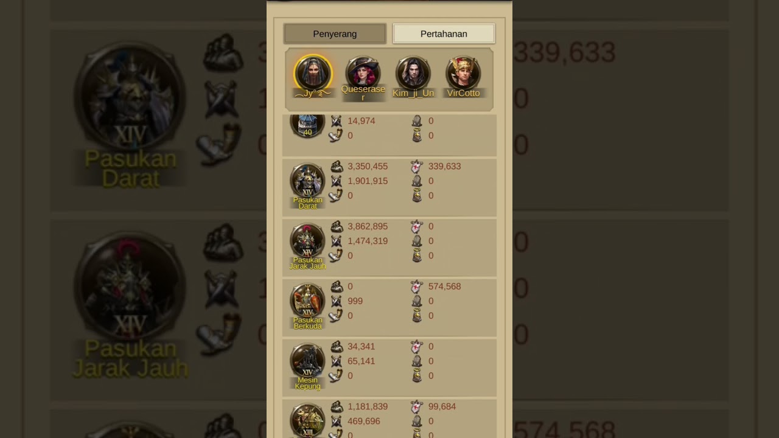Click the tier XIII troop icon at bottom

pyautogui.click(x=307, y=420)
